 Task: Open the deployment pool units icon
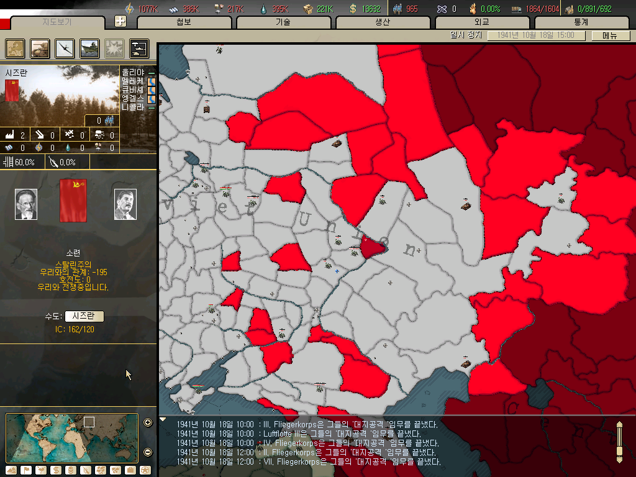click(x=139, y=48)
